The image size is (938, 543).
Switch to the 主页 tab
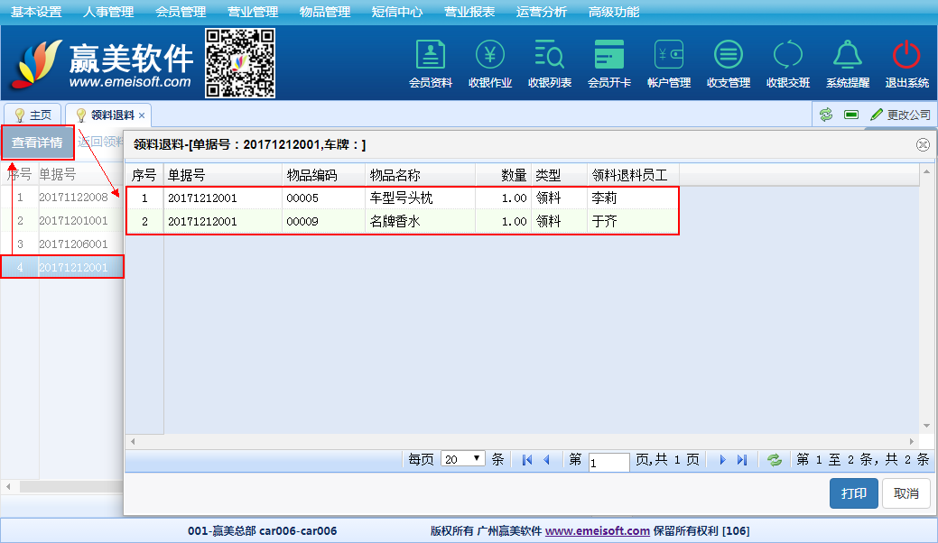click(x=33, y=115)
